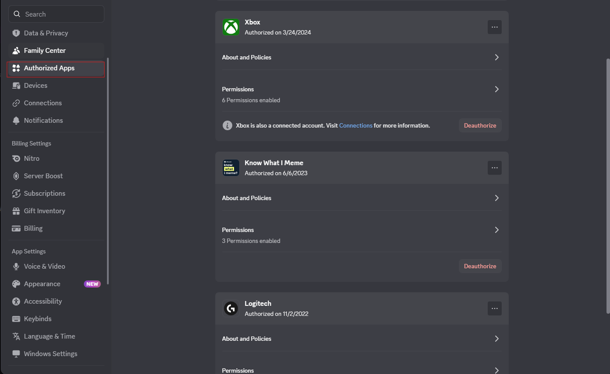Click the Logitech app logo icon
This screenshot has width=610, height=374.
pyautogui.click(x=231, y=308)
